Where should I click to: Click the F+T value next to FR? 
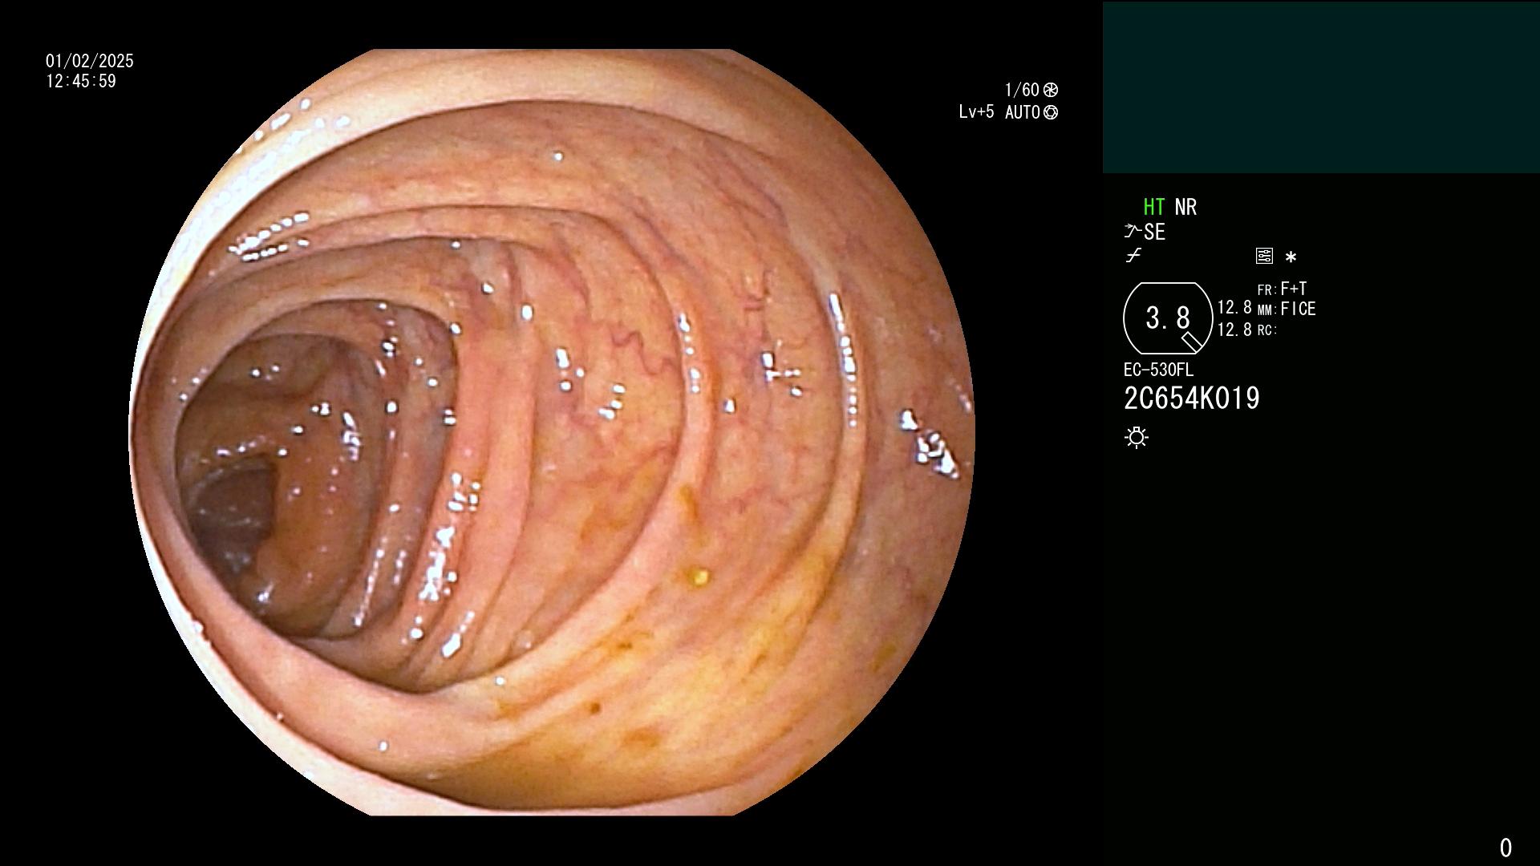coord(1294,289)
